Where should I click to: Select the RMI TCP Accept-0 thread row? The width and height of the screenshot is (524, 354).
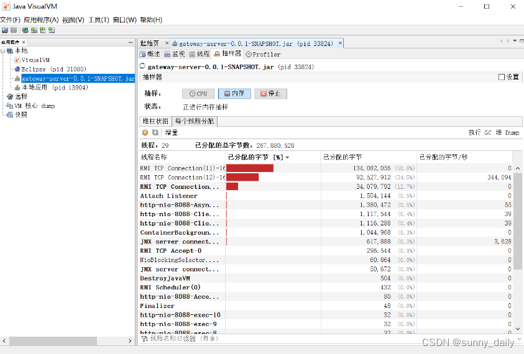326,251
